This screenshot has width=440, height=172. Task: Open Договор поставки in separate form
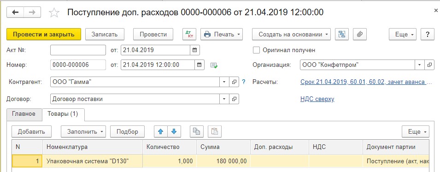coord(234,99)
